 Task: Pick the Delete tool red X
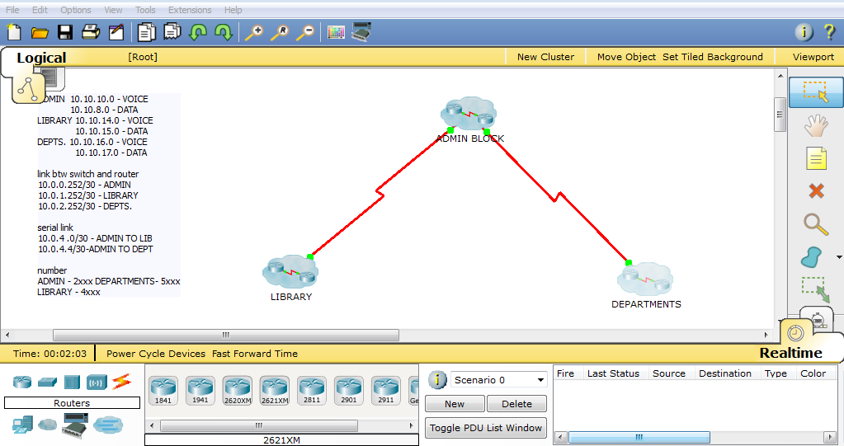tap(816, 191)
